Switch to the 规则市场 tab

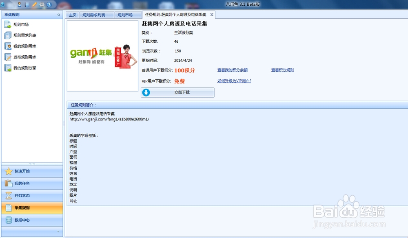point(128,15)
